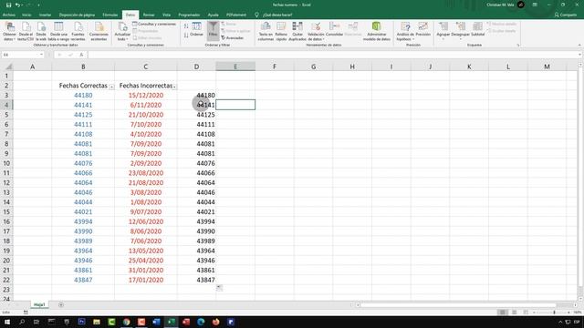584x328 pixels.
Task: Collapse the ribbon with the arrow
Action: [x=579, y=45]
